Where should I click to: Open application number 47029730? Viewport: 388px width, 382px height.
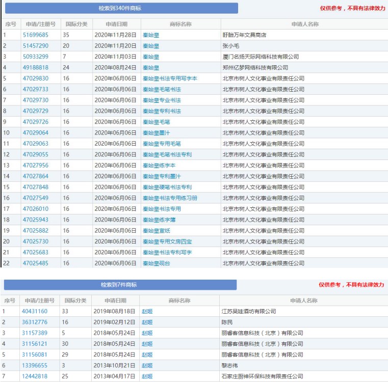(x=35, y=100)
